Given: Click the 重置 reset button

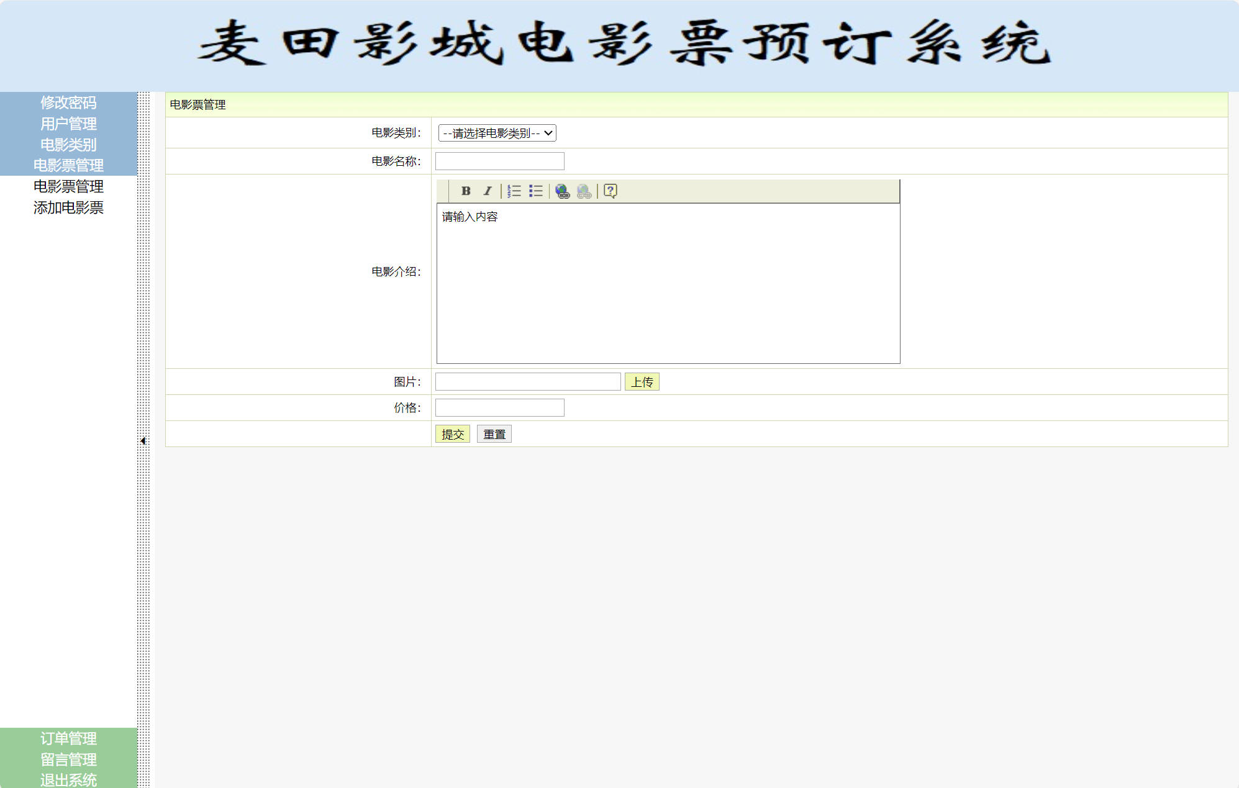Looking at the screenshot, I should click(494, 434).
